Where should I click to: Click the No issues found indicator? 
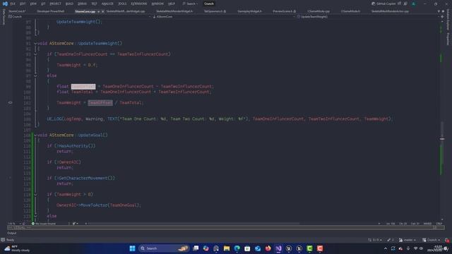[x=44, y=224]
